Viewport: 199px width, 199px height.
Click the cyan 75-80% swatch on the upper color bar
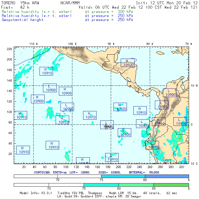click(x=123, y=176)
